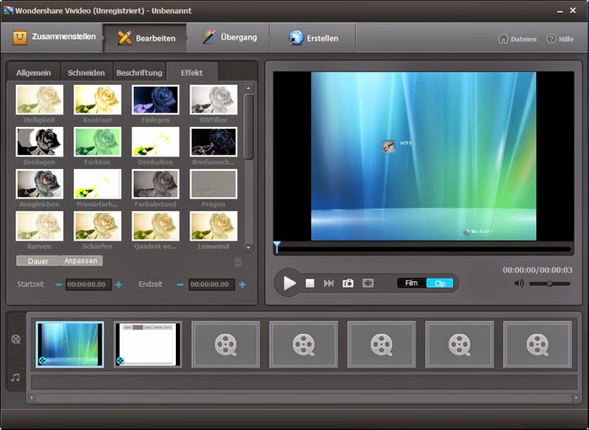Select the second white storyboard clip
The image size is (589, 430).
point(148,344)
